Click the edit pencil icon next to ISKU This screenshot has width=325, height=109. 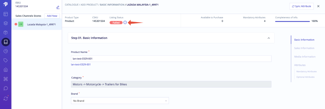(x=58, y=8)
